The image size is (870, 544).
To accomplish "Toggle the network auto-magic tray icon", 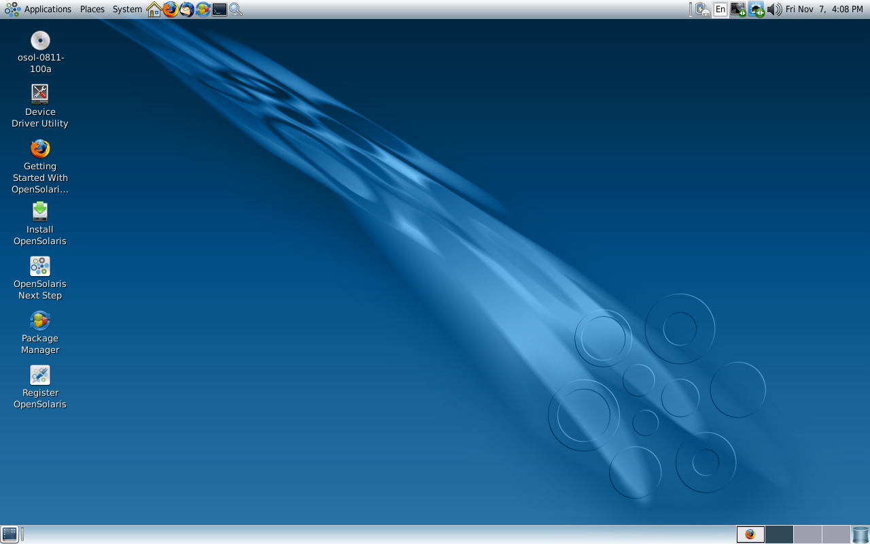I will (x=756, y=9).
